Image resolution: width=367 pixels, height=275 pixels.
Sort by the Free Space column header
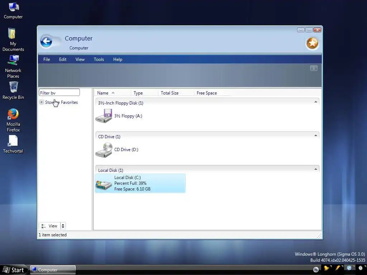point(213,93)
